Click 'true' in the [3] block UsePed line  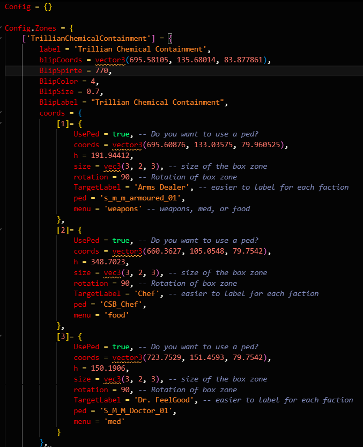[x=121, y=347]
